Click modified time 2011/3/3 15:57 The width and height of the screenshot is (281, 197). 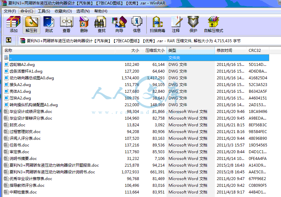tap(230, 145)
